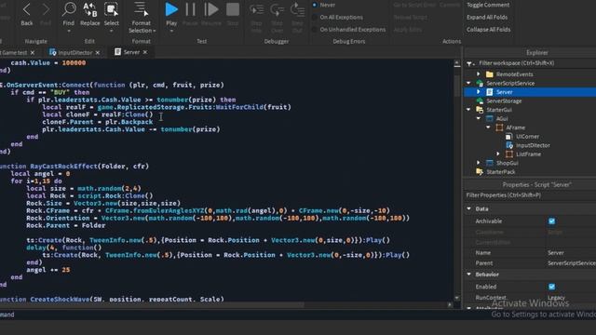Click the Parent property value

pyautogui.click(x=571, y=262)
